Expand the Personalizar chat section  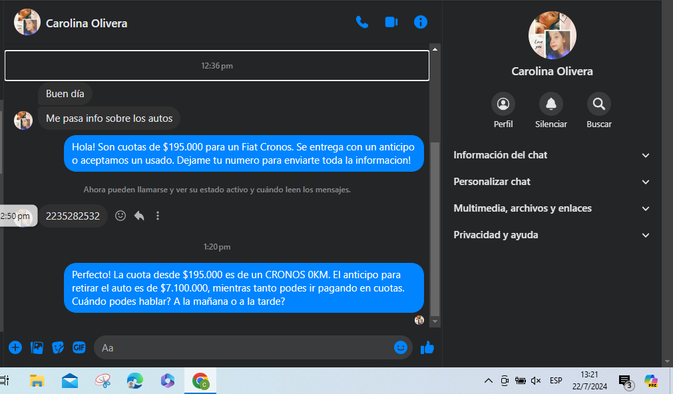tap(552, 182)
